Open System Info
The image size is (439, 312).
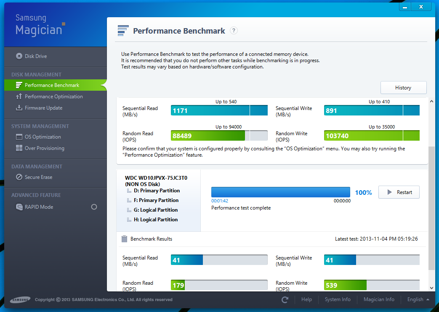[x=338, y=299]
